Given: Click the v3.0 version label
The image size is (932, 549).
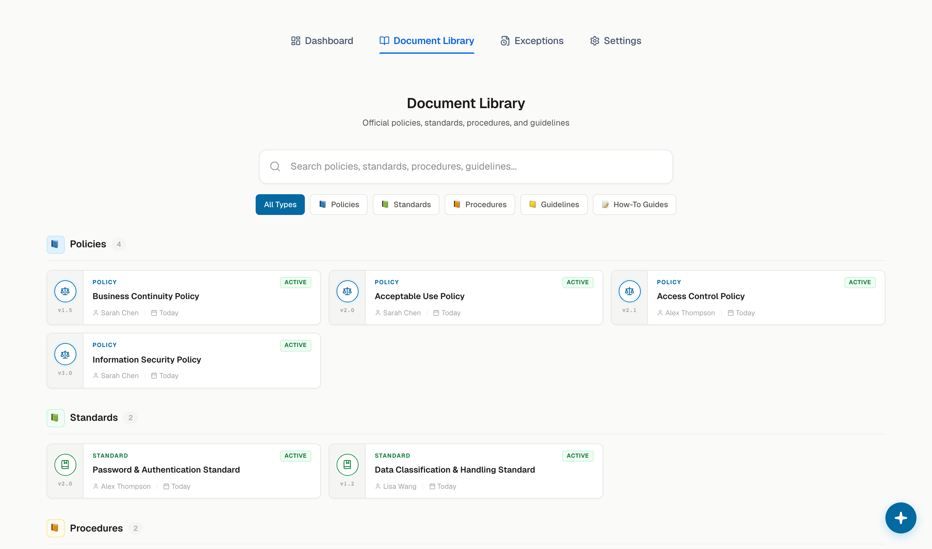Looking at the screenshot, I should (65, 373).
